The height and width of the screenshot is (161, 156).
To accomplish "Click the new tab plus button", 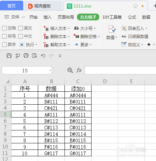I will tap(155, 6).
